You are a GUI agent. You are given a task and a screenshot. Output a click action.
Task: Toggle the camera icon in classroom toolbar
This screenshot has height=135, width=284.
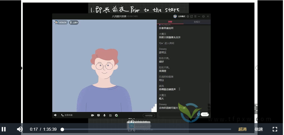[93, 115]
